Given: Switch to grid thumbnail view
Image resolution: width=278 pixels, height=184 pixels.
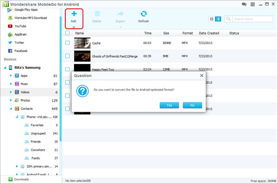Looking at the screenshot, I should click(212, 19).
